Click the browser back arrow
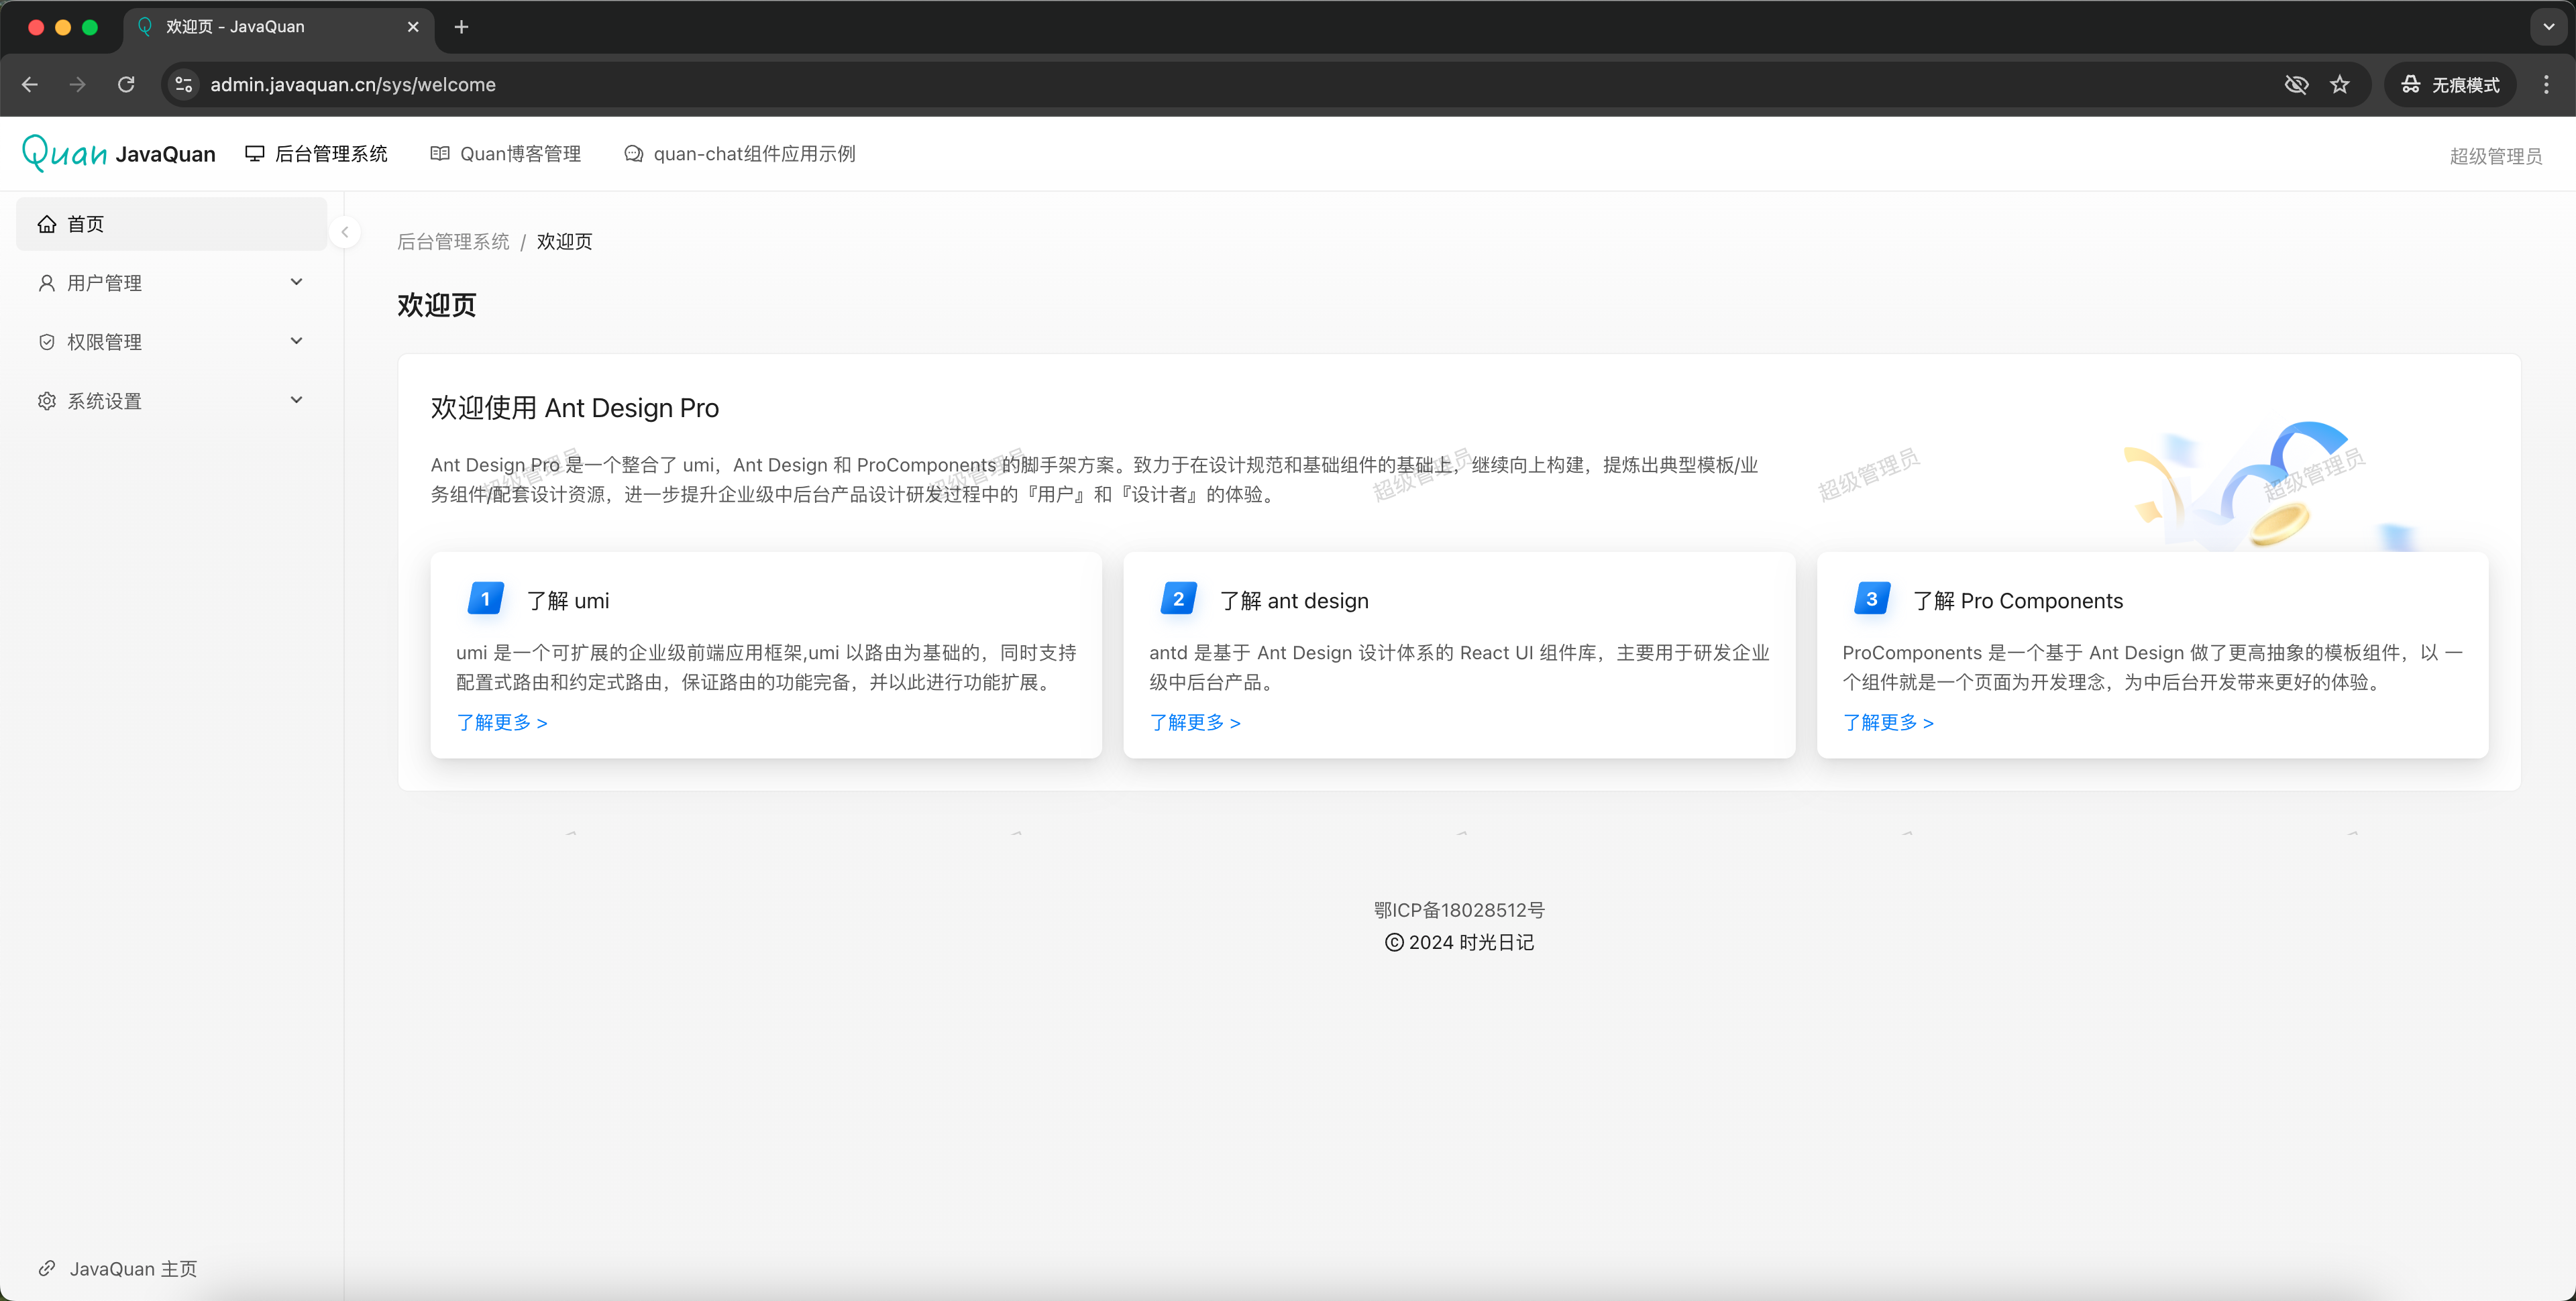This screenshot has width=2576, height=1301. (x=30, y=85)
